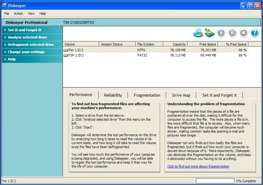Viewport: 263px width, 185px height.
Task: Switch to the Drive Map tab
Action: click(x=181, y=95)
